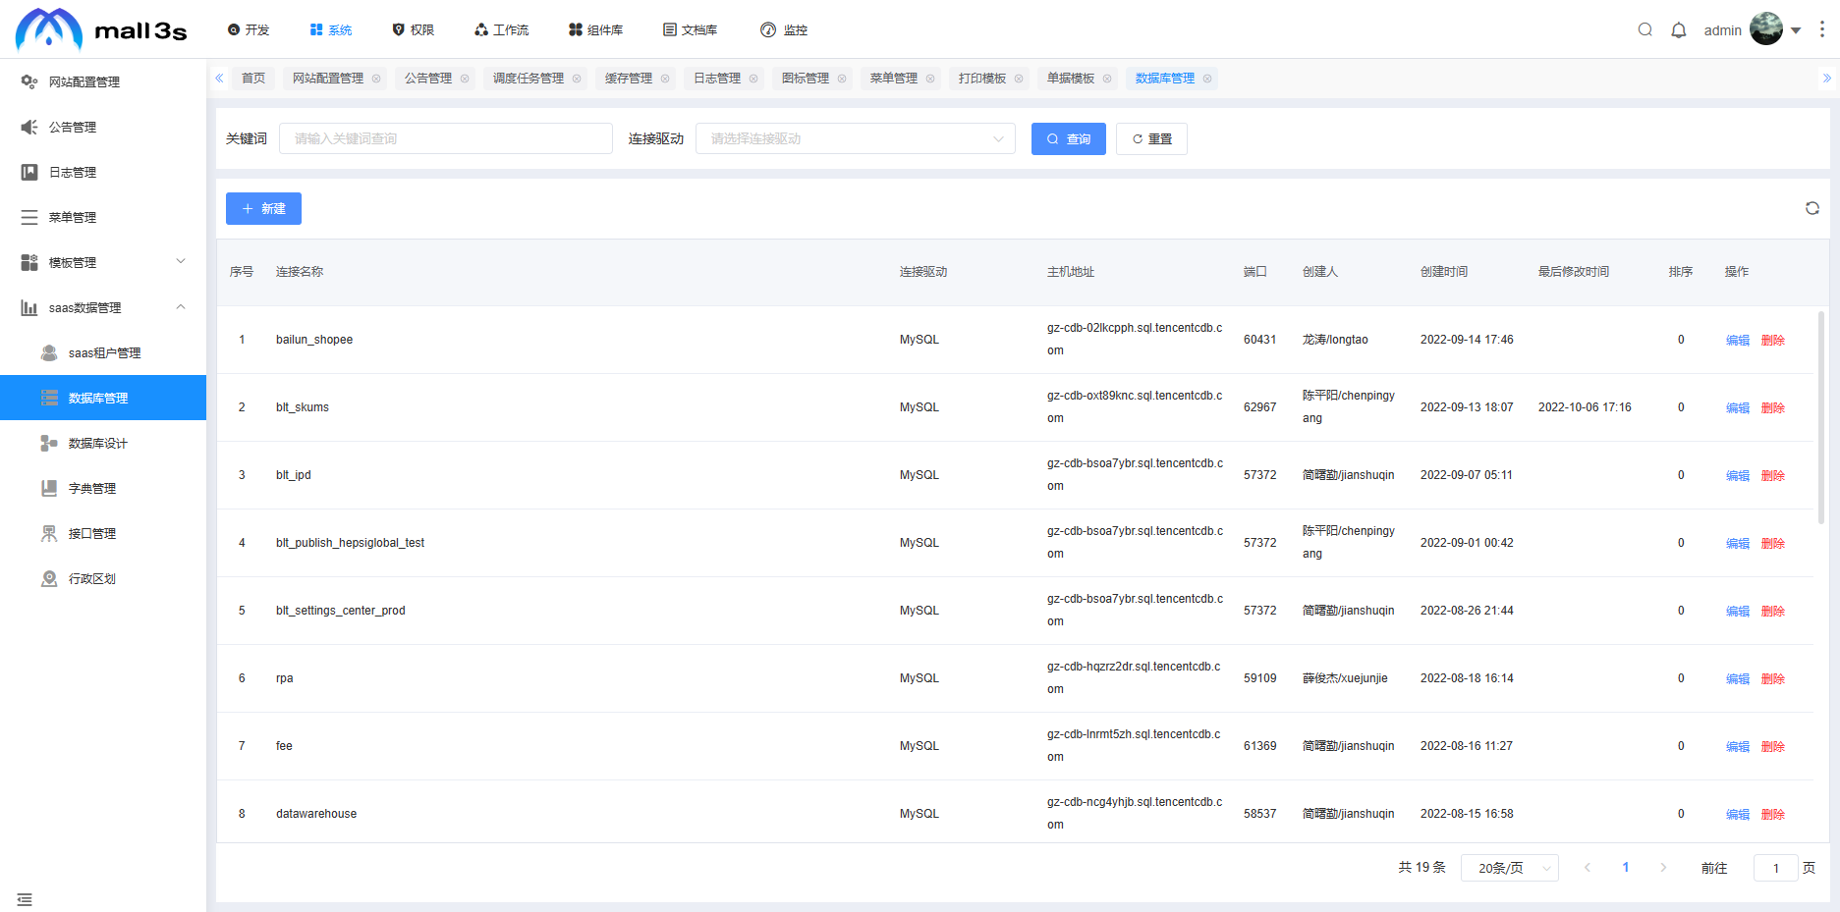This screenshot has height=912, width=1840.
Task: Open the 20条/页 page size dropdown
Action: pos(1510,868)
